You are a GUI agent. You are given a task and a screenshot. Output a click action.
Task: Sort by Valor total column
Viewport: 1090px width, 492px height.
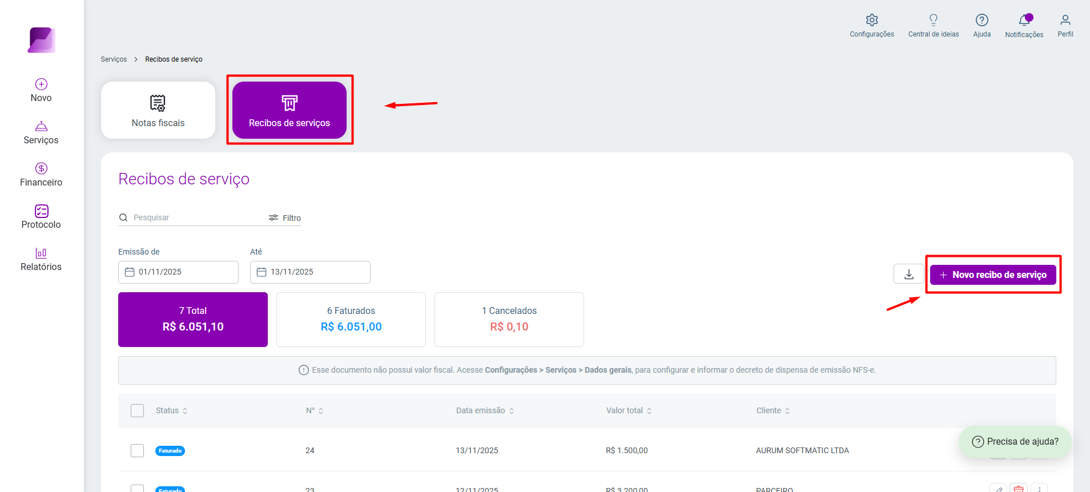click(629, 410)
